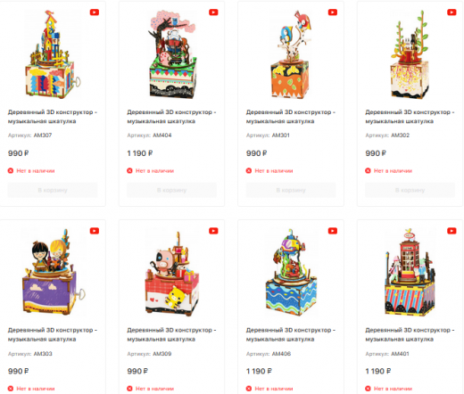464x394 pixels.
Task: Play video for product AM401
Action: point(452,231)
